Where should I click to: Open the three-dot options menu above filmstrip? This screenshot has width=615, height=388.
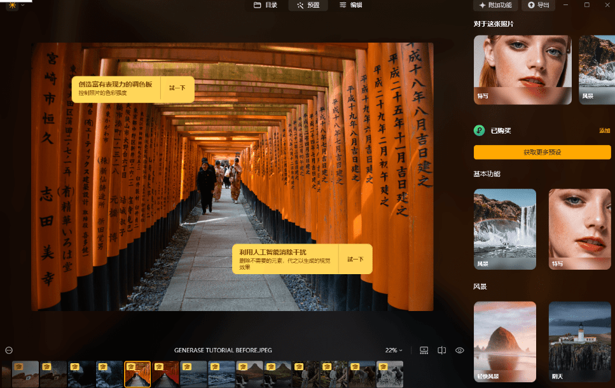9,350
